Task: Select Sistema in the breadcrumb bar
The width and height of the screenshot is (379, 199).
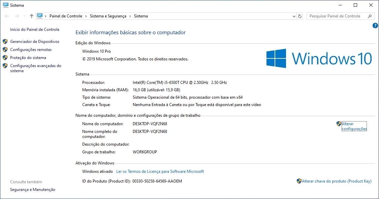Action: pyautogui.click(x=140, y=16)
